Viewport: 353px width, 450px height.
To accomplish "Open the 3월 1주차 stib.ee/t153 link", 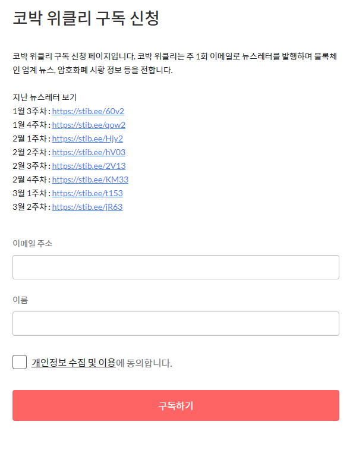I will point(87,193).
